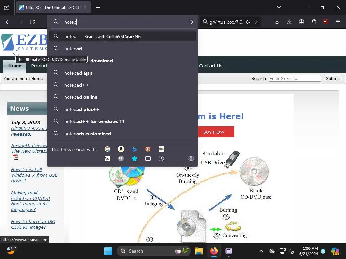
Task: Open the Extensions puzzle icon
Action: [x=314, y=22]
